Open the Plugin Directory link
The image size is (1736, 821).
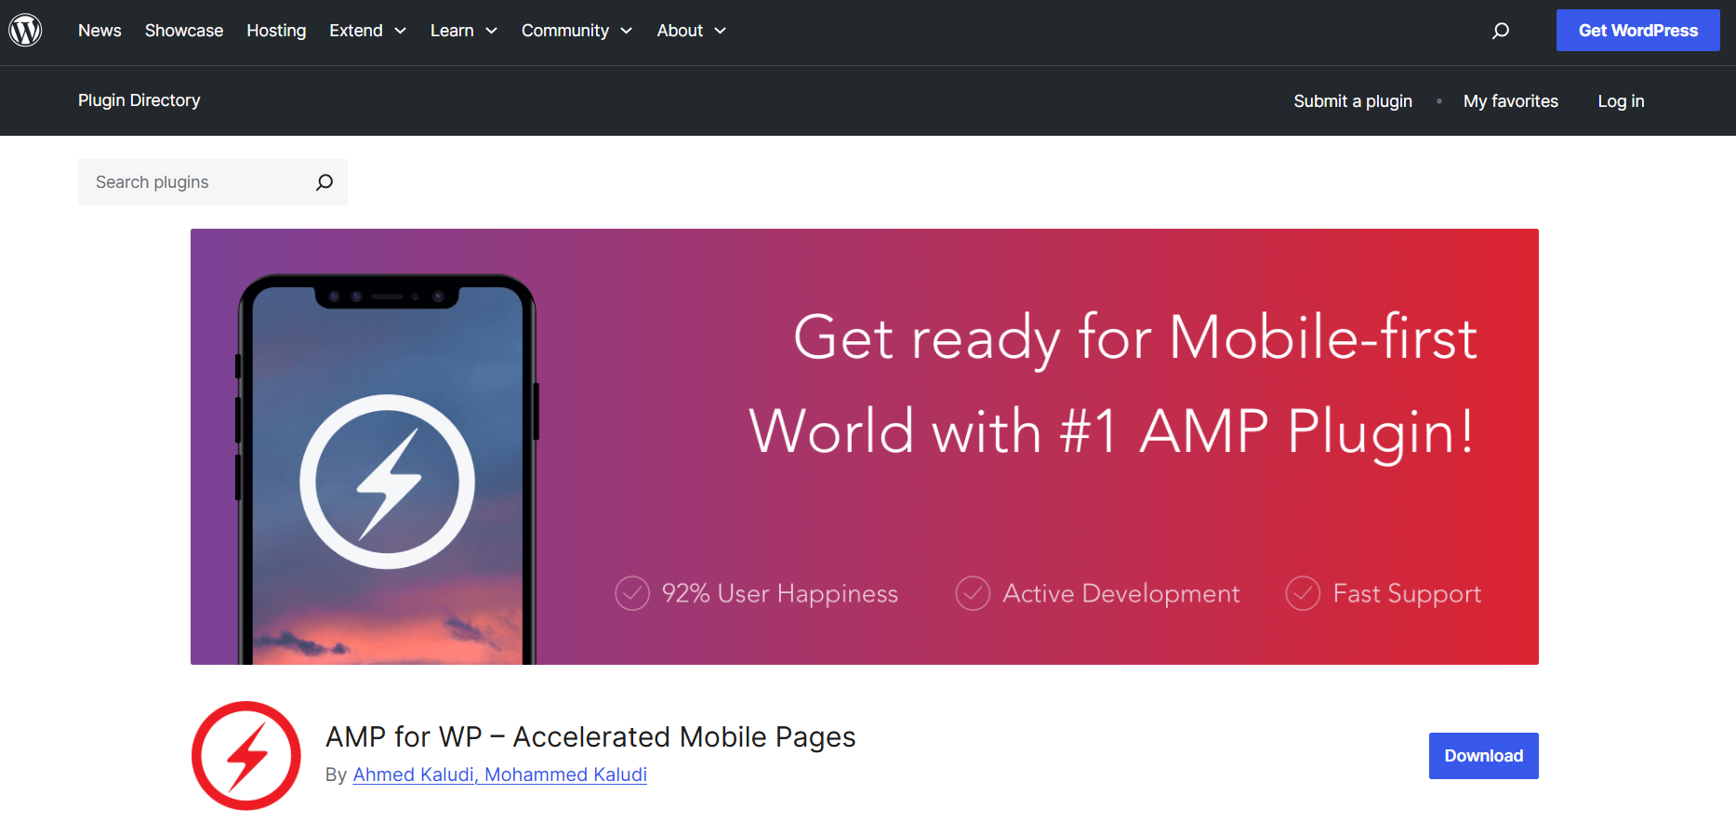tap(139, 100)
